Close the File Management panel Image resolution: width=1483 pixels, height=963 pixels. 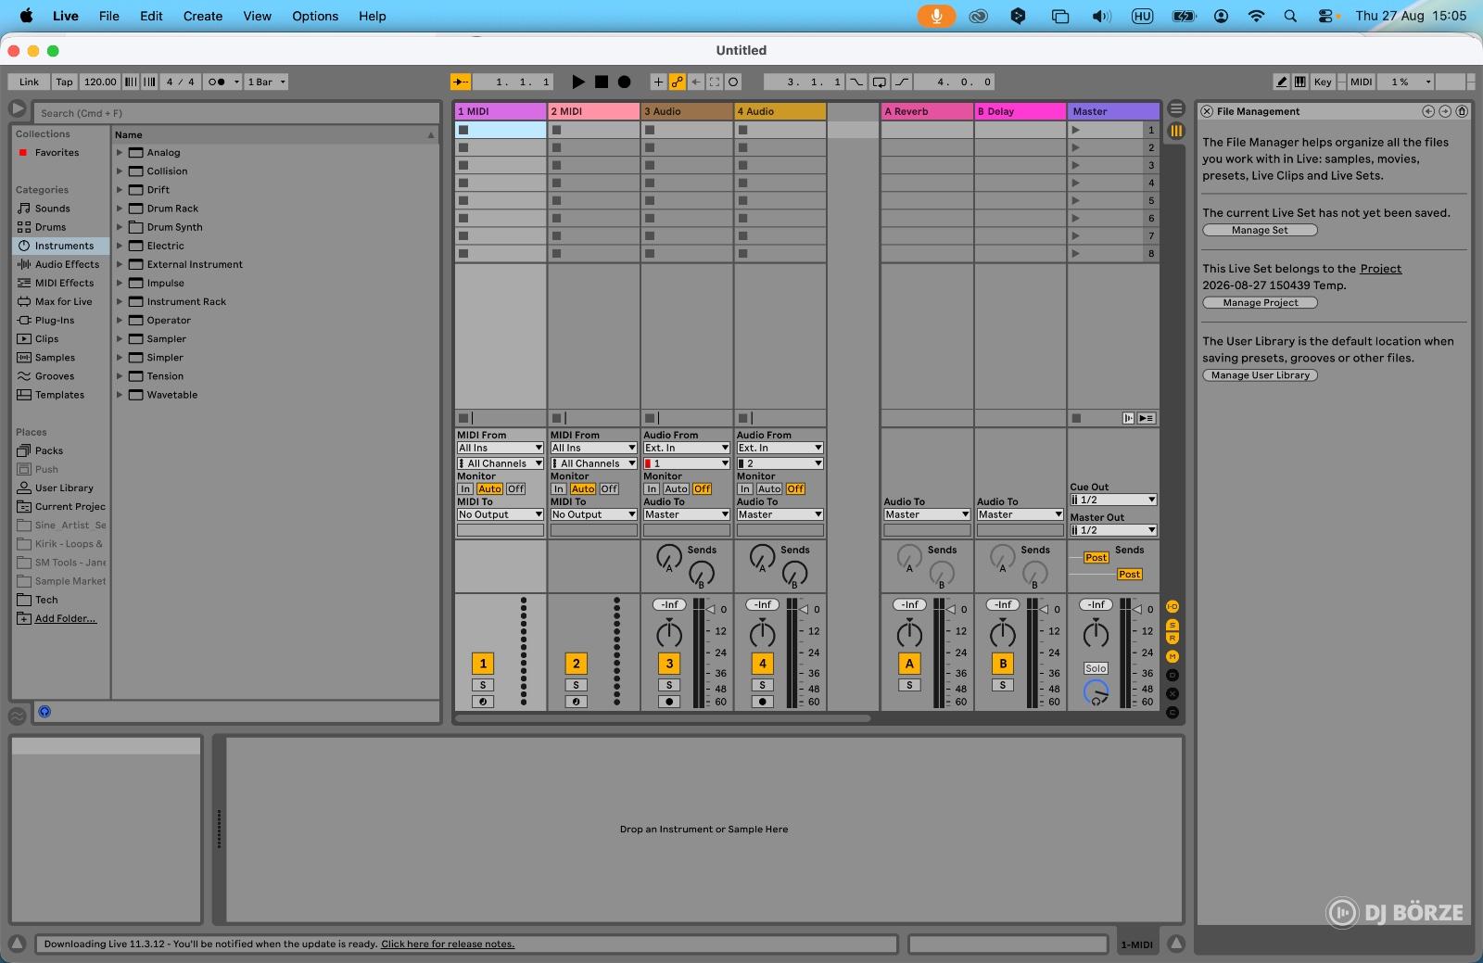1207,111
